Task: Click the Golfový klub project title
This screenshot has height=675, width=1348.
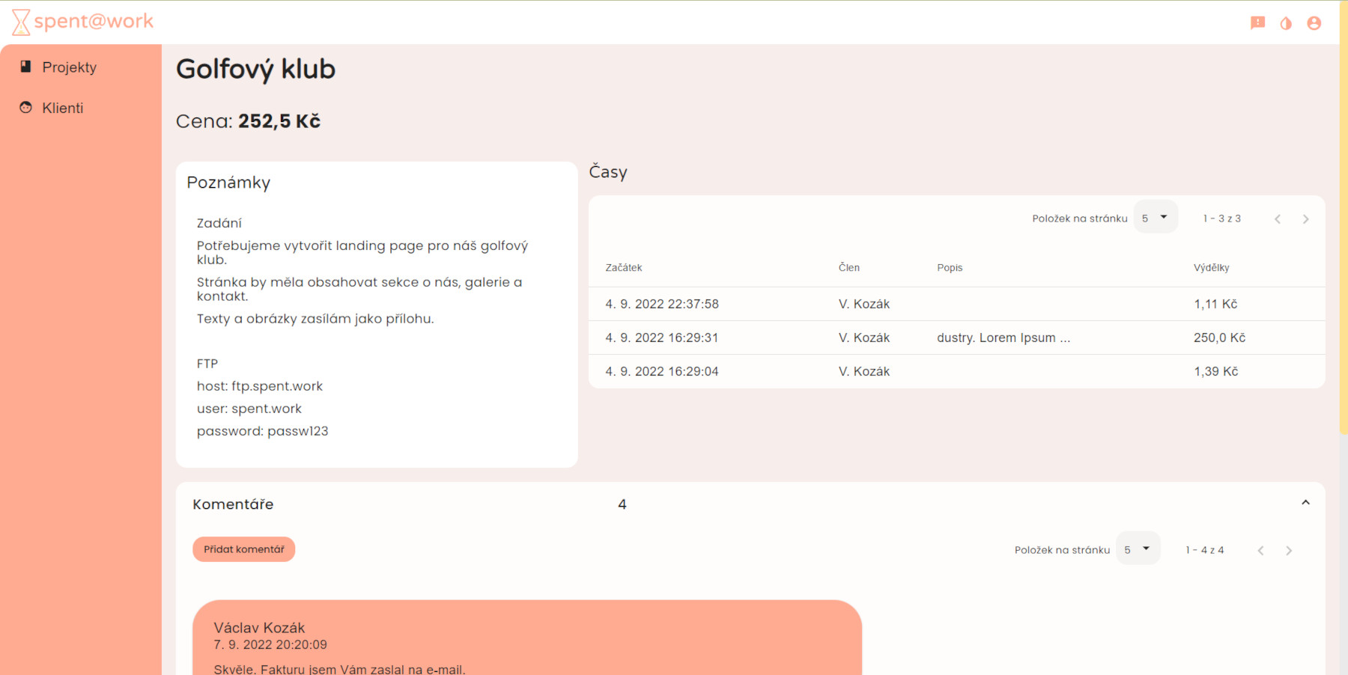Action: [255, 70]
